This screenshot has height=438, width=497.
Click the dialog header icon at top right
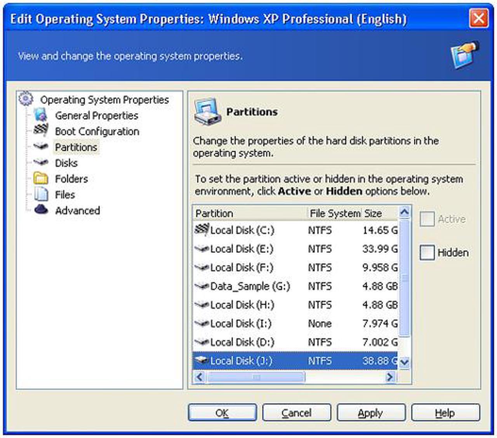464,55
